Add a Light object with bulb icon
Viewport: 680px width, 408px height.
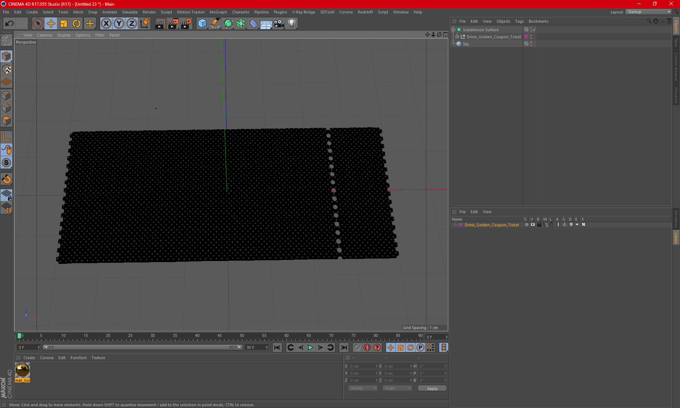(x=291, y=24)
